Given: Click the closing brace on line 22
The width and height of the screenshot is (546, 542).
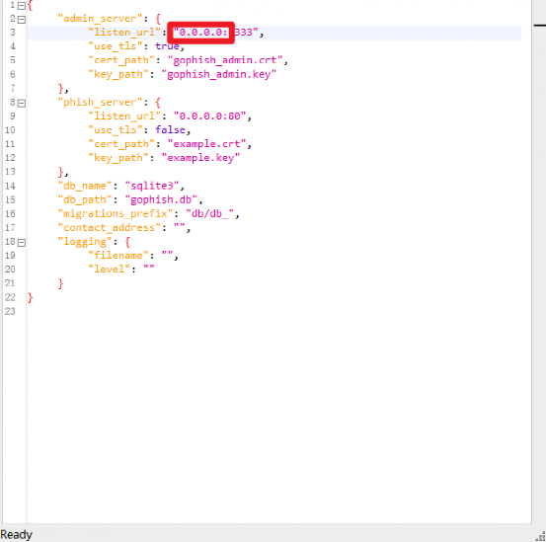Looking at the screenshot, I should (30, 297).
